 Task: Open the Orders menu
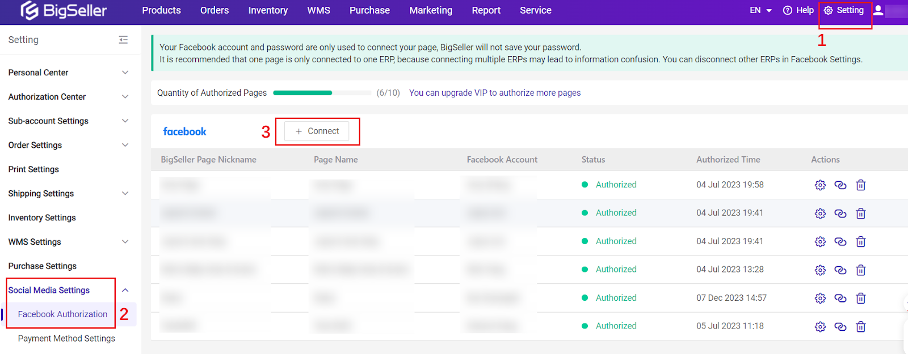pyautogui.click(x=215, y=10)
